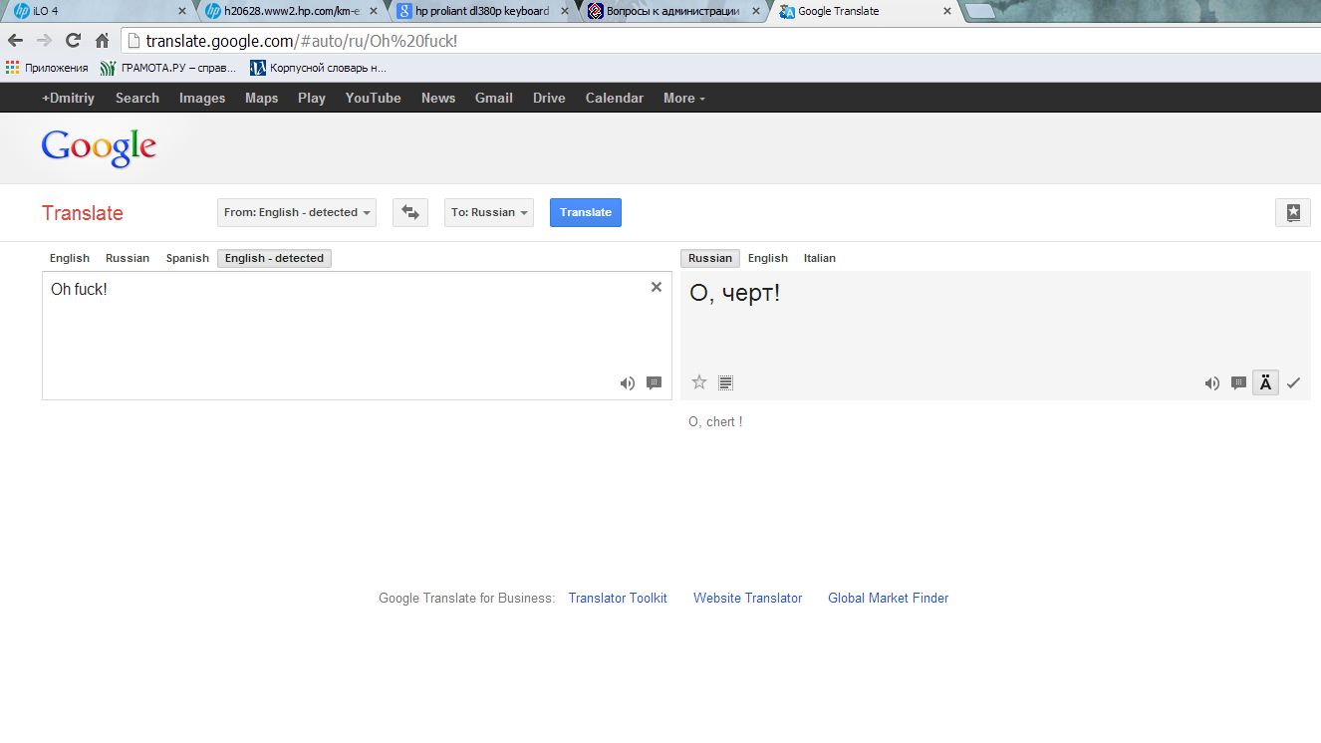
Task: Click the select-all lines icon beside star
Action: 726,382
